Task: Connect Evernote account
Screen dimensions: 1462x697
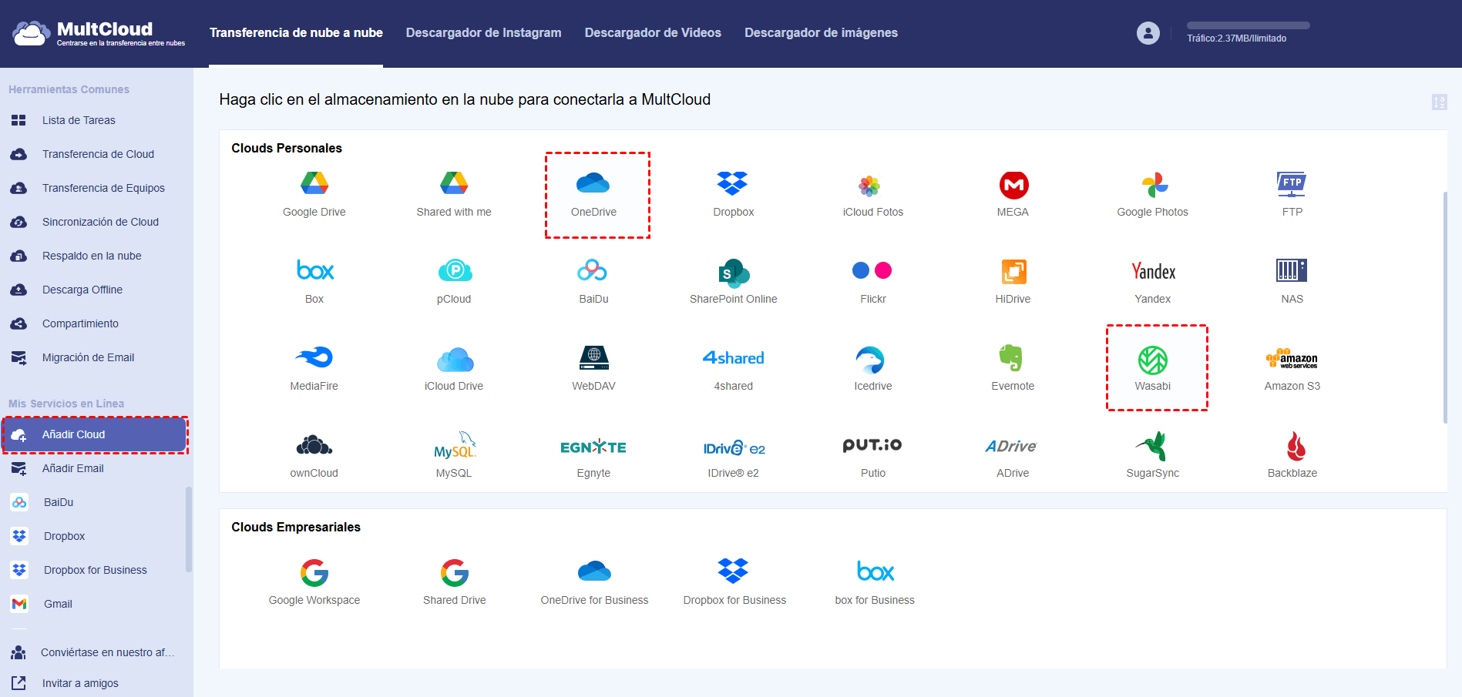Action: coord(1013,368)
